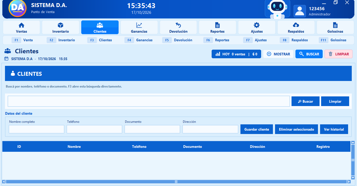Open the Ajustes gear tab

[x=257, y=27]
